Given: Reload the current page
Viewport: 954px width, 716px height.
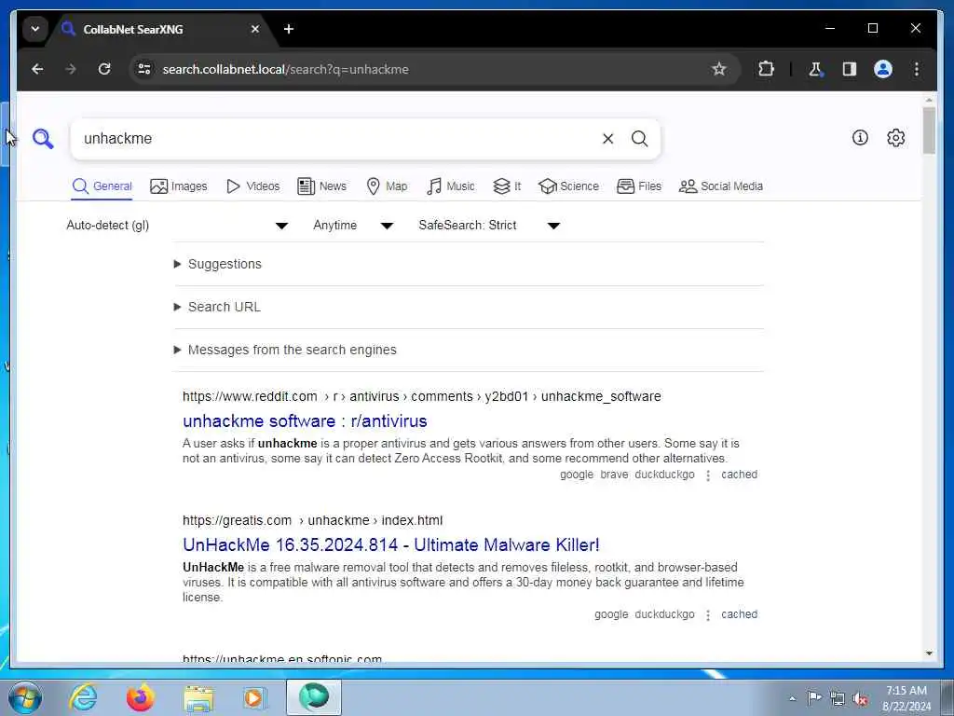Looking at the screenshot, I should pos(104,69).
